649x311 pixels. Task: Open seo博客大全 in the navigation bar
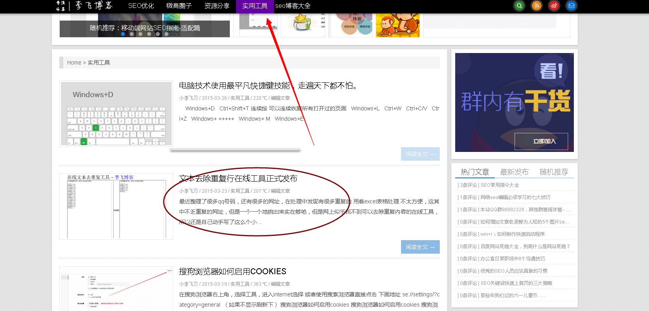293,6
